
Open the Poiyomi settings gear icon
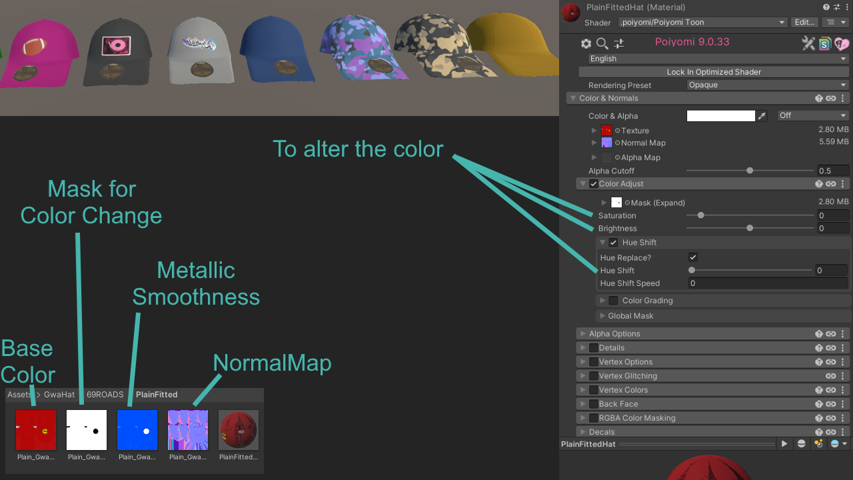tap(586, 43)
